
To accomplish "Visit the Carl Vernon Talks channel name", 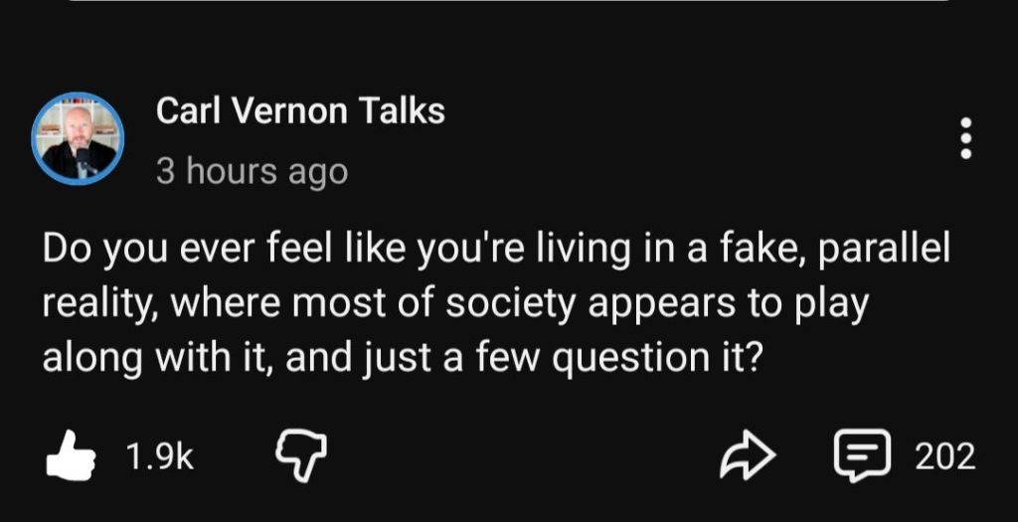I will click(300, 111).
